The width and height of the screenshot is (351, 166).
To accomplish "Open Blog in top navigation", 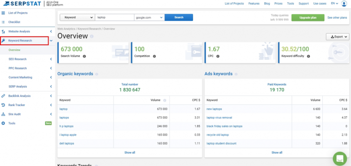I will (x=267, y=4).
